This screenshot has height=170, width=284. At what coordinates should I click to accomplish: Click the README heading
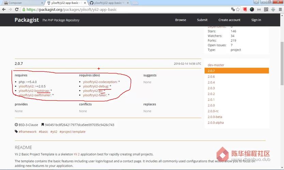click(24, 148)
